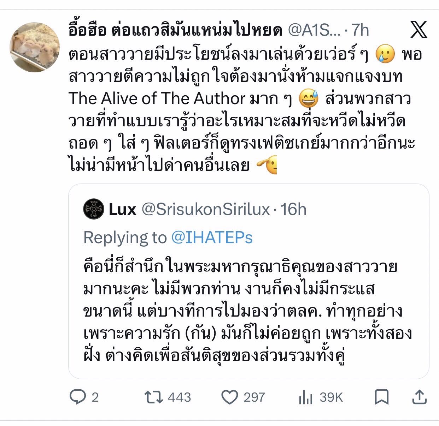Open the @A1S... author handle
The height and width of the screenshot is (426, 439).
(315, 31)
